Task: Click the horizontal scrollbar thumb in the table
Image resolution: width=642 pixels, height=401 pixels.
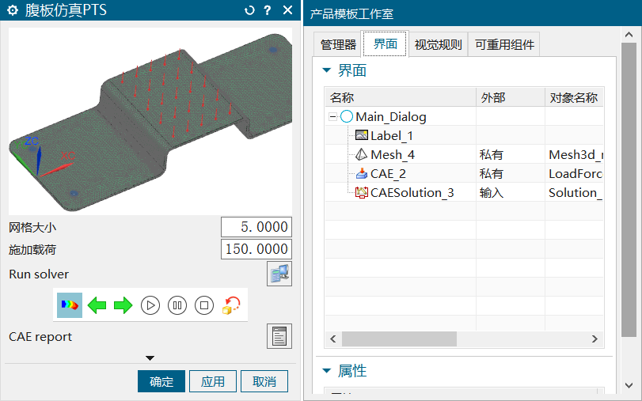Action: point(399,339)
